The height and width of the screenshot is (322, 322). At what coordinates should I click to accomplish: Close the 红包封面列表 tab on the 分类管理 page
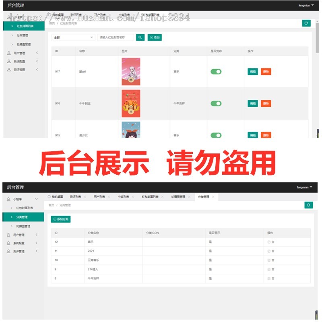(163, 197)
